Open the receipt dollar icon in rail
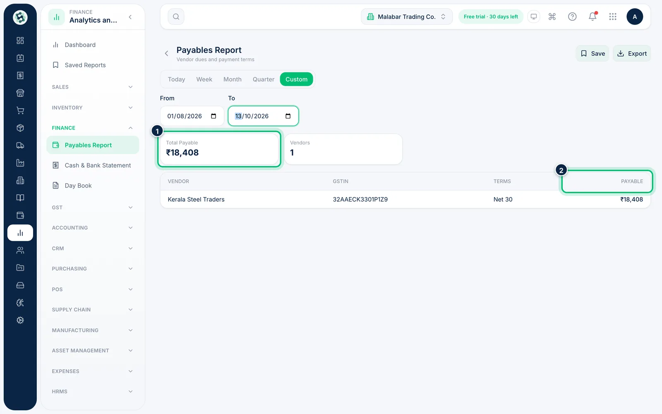This screenshot has width=662, height=414. 20,75
